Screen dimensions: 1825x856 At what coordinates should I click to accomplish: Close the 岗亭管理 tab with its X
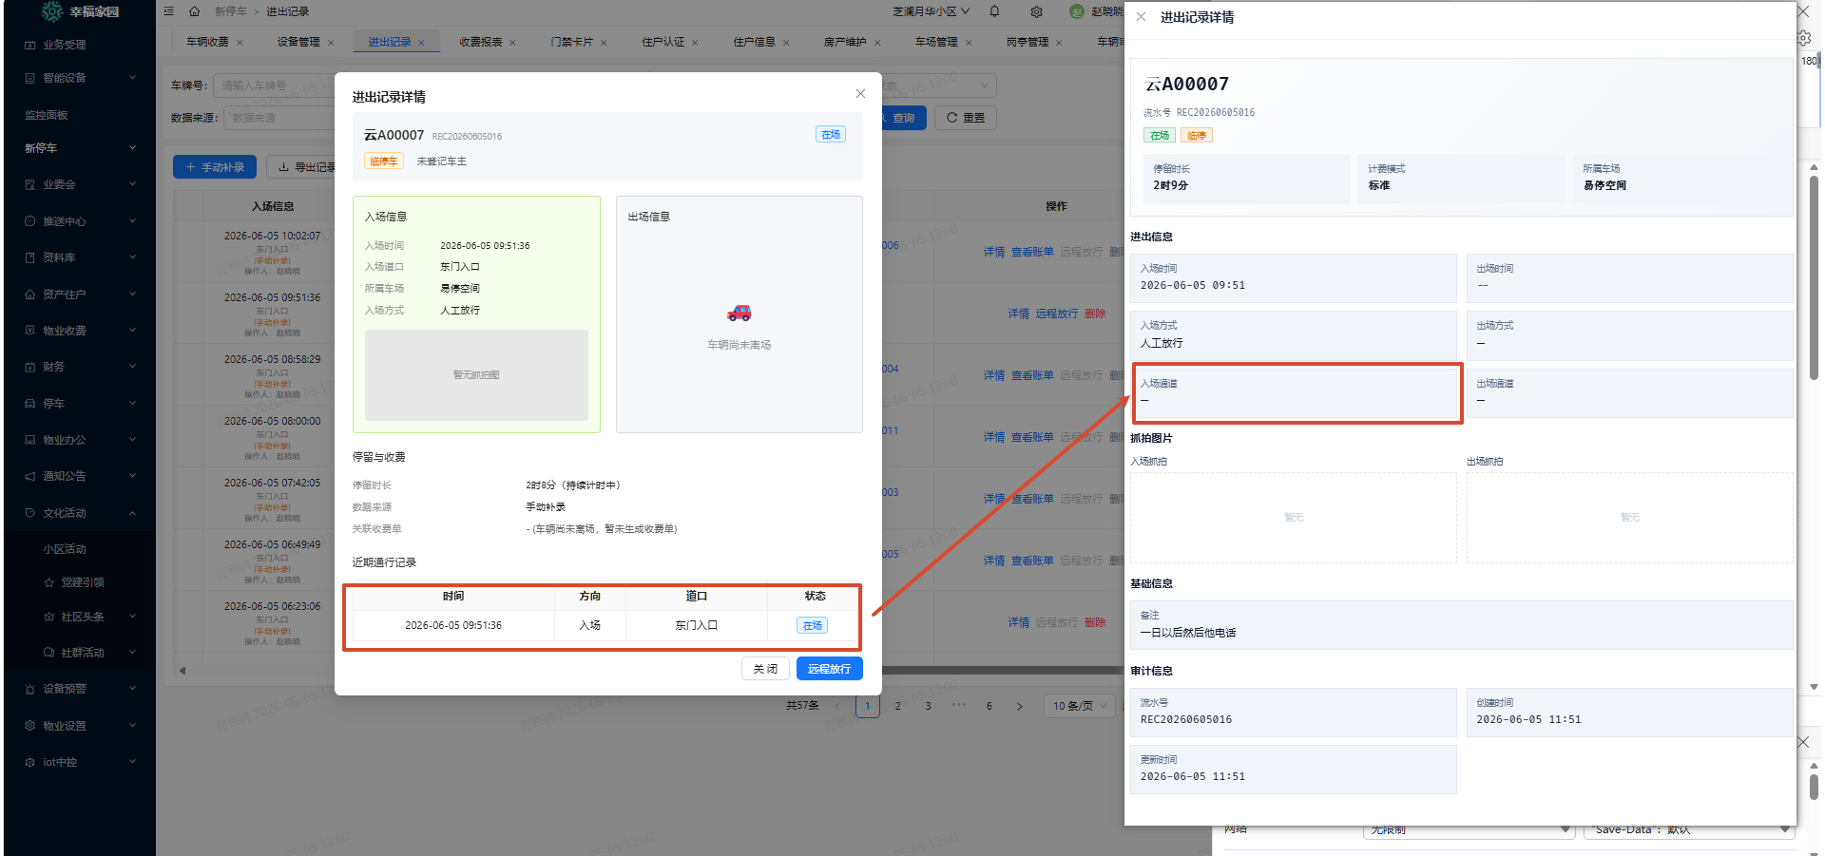1059,42
